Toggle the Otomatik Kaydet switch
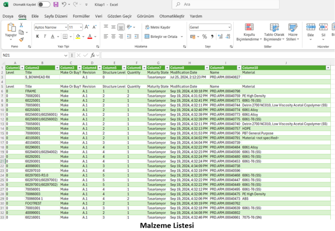Viewport: 335px width, 231px height. click(44, 4)
